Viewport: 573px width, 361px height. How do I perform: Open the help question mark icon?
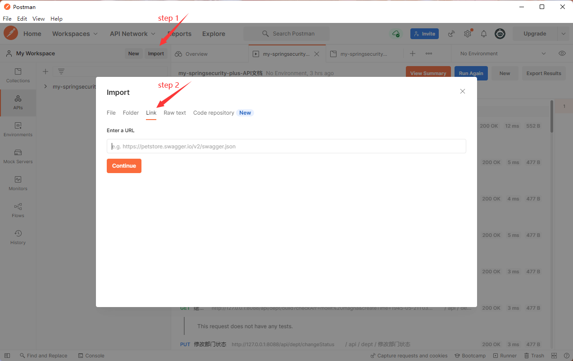[566, 356]
